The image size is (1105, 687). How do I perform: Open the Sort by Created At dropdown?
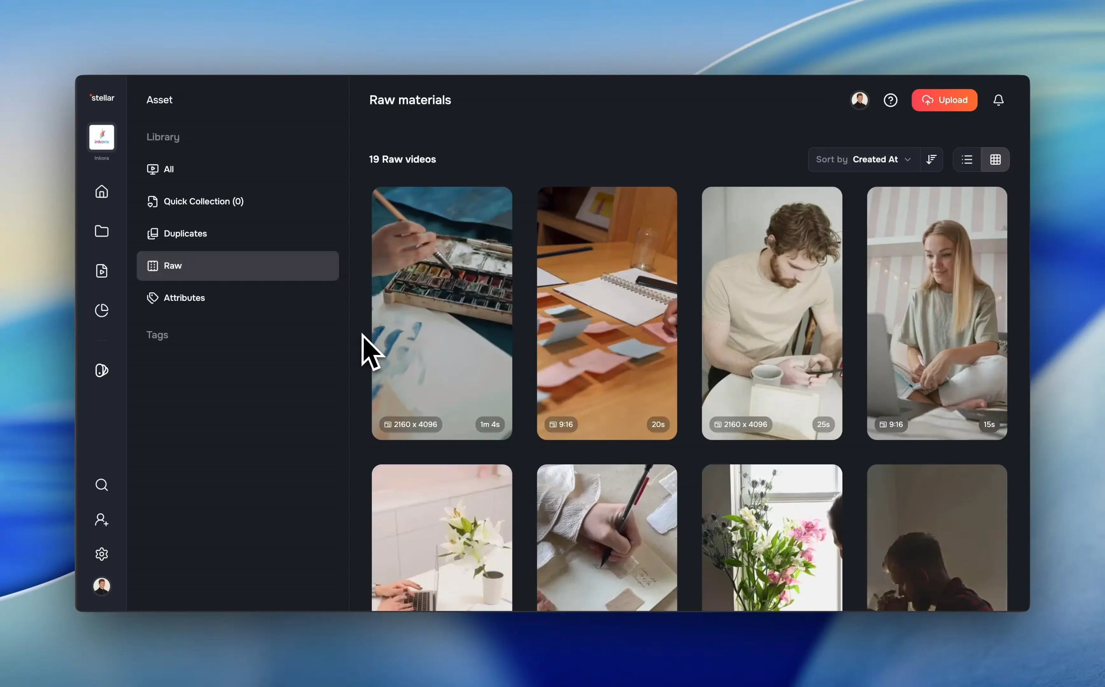click(x=864, y=159)
